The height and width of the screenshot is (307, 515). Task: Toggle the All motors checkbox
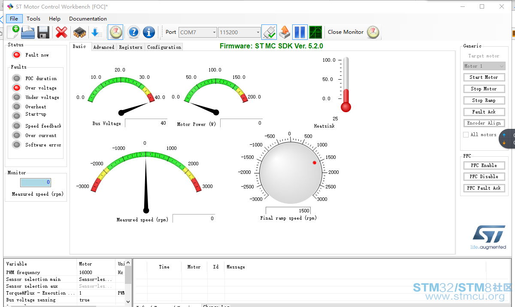(x=466, y=134)
